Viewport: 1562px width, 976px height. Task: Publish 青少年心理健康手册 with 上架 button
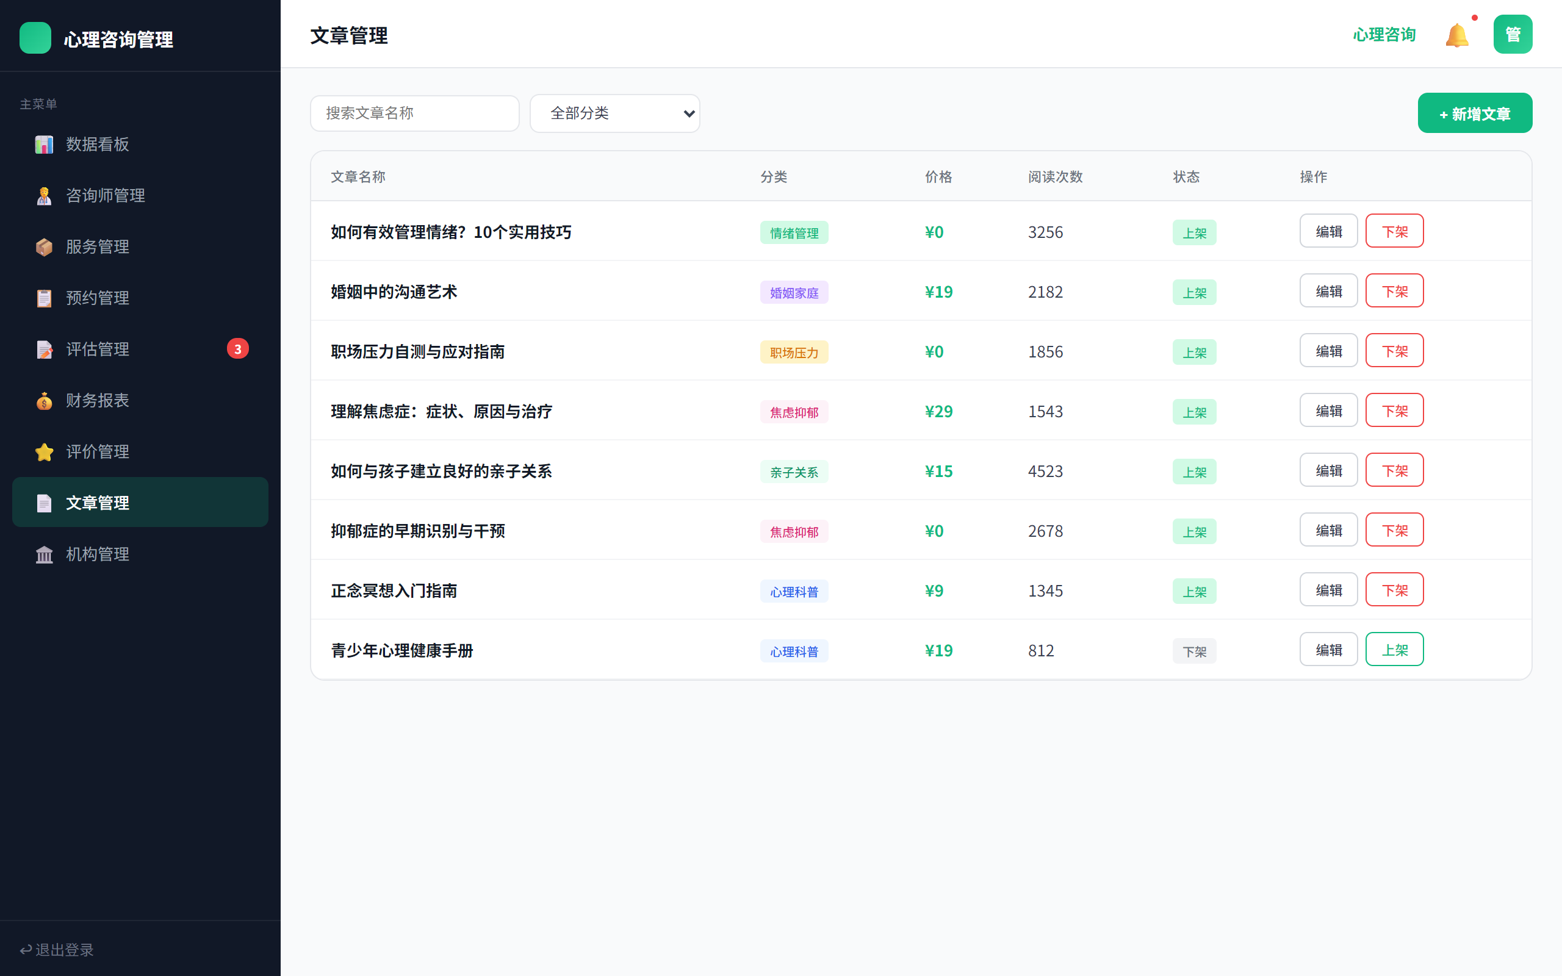[1394, 650]
